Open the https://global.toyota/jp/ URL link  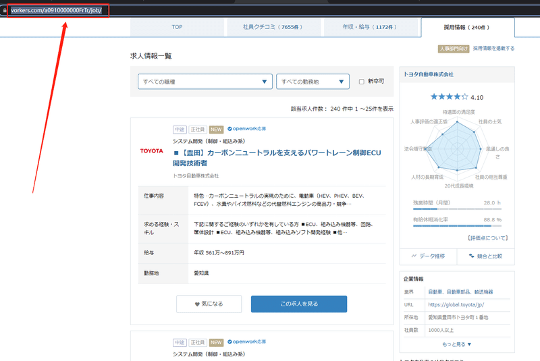456,304
